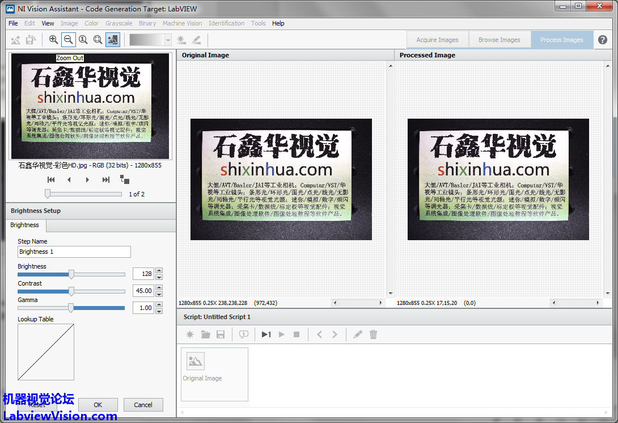Decrement the Gamma value
Screen dimensions: 618x423
(159, 311)
